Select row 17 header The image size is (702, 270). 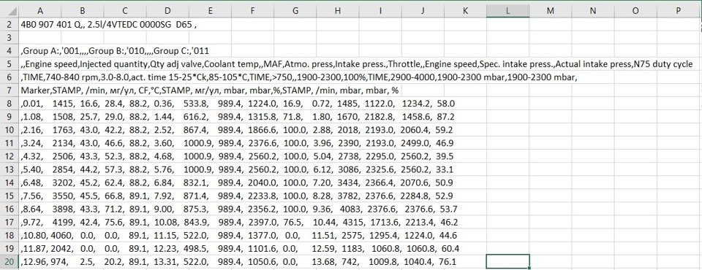pyautogui.click(x=9, y=222)
